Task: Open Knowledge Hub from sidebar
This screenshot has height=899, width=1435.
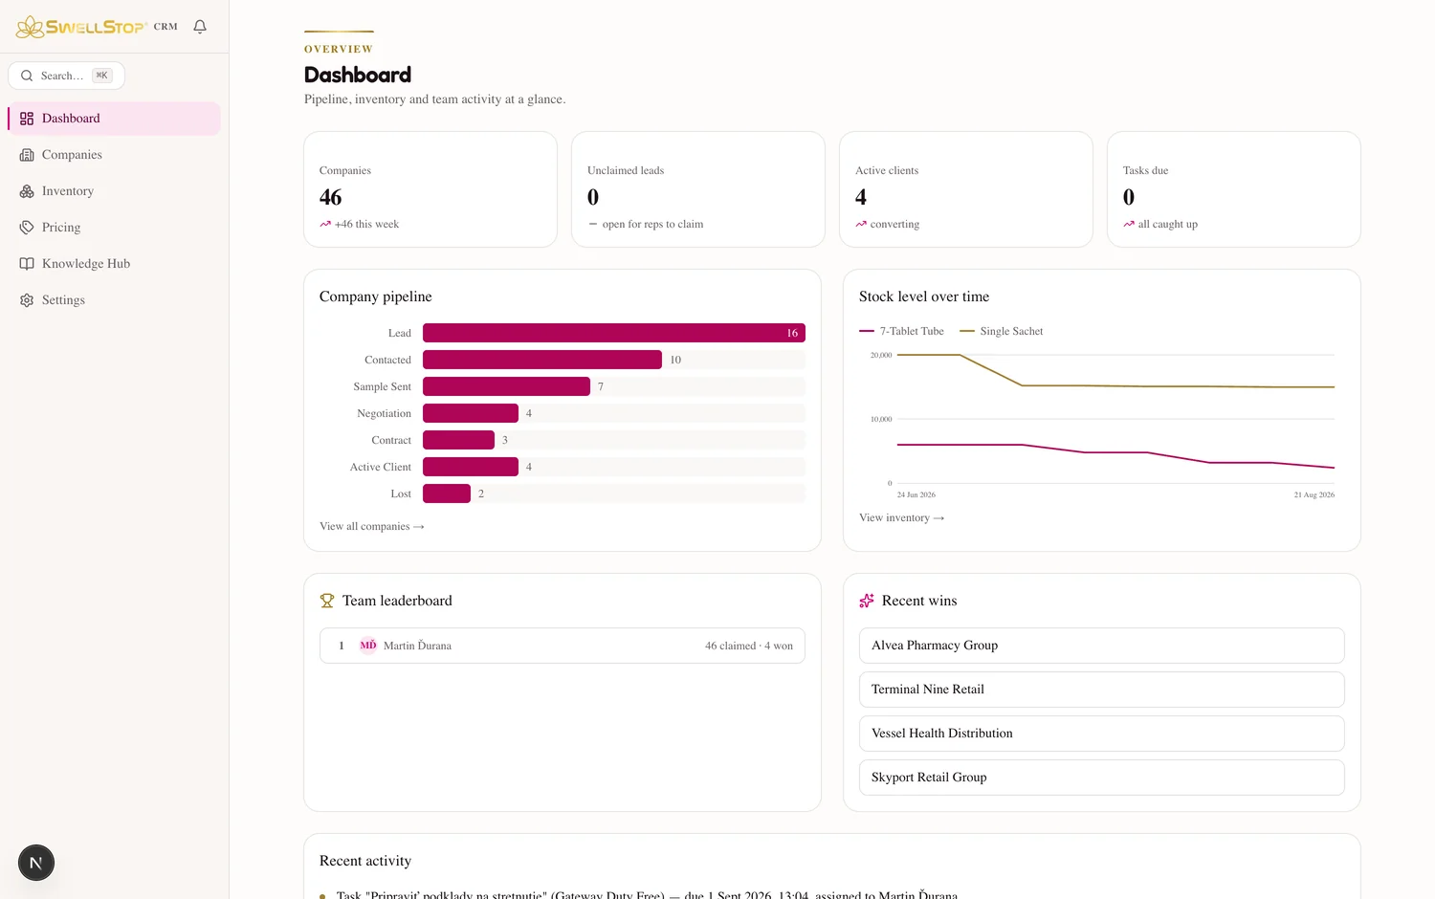Action: (x=115, y=264)
